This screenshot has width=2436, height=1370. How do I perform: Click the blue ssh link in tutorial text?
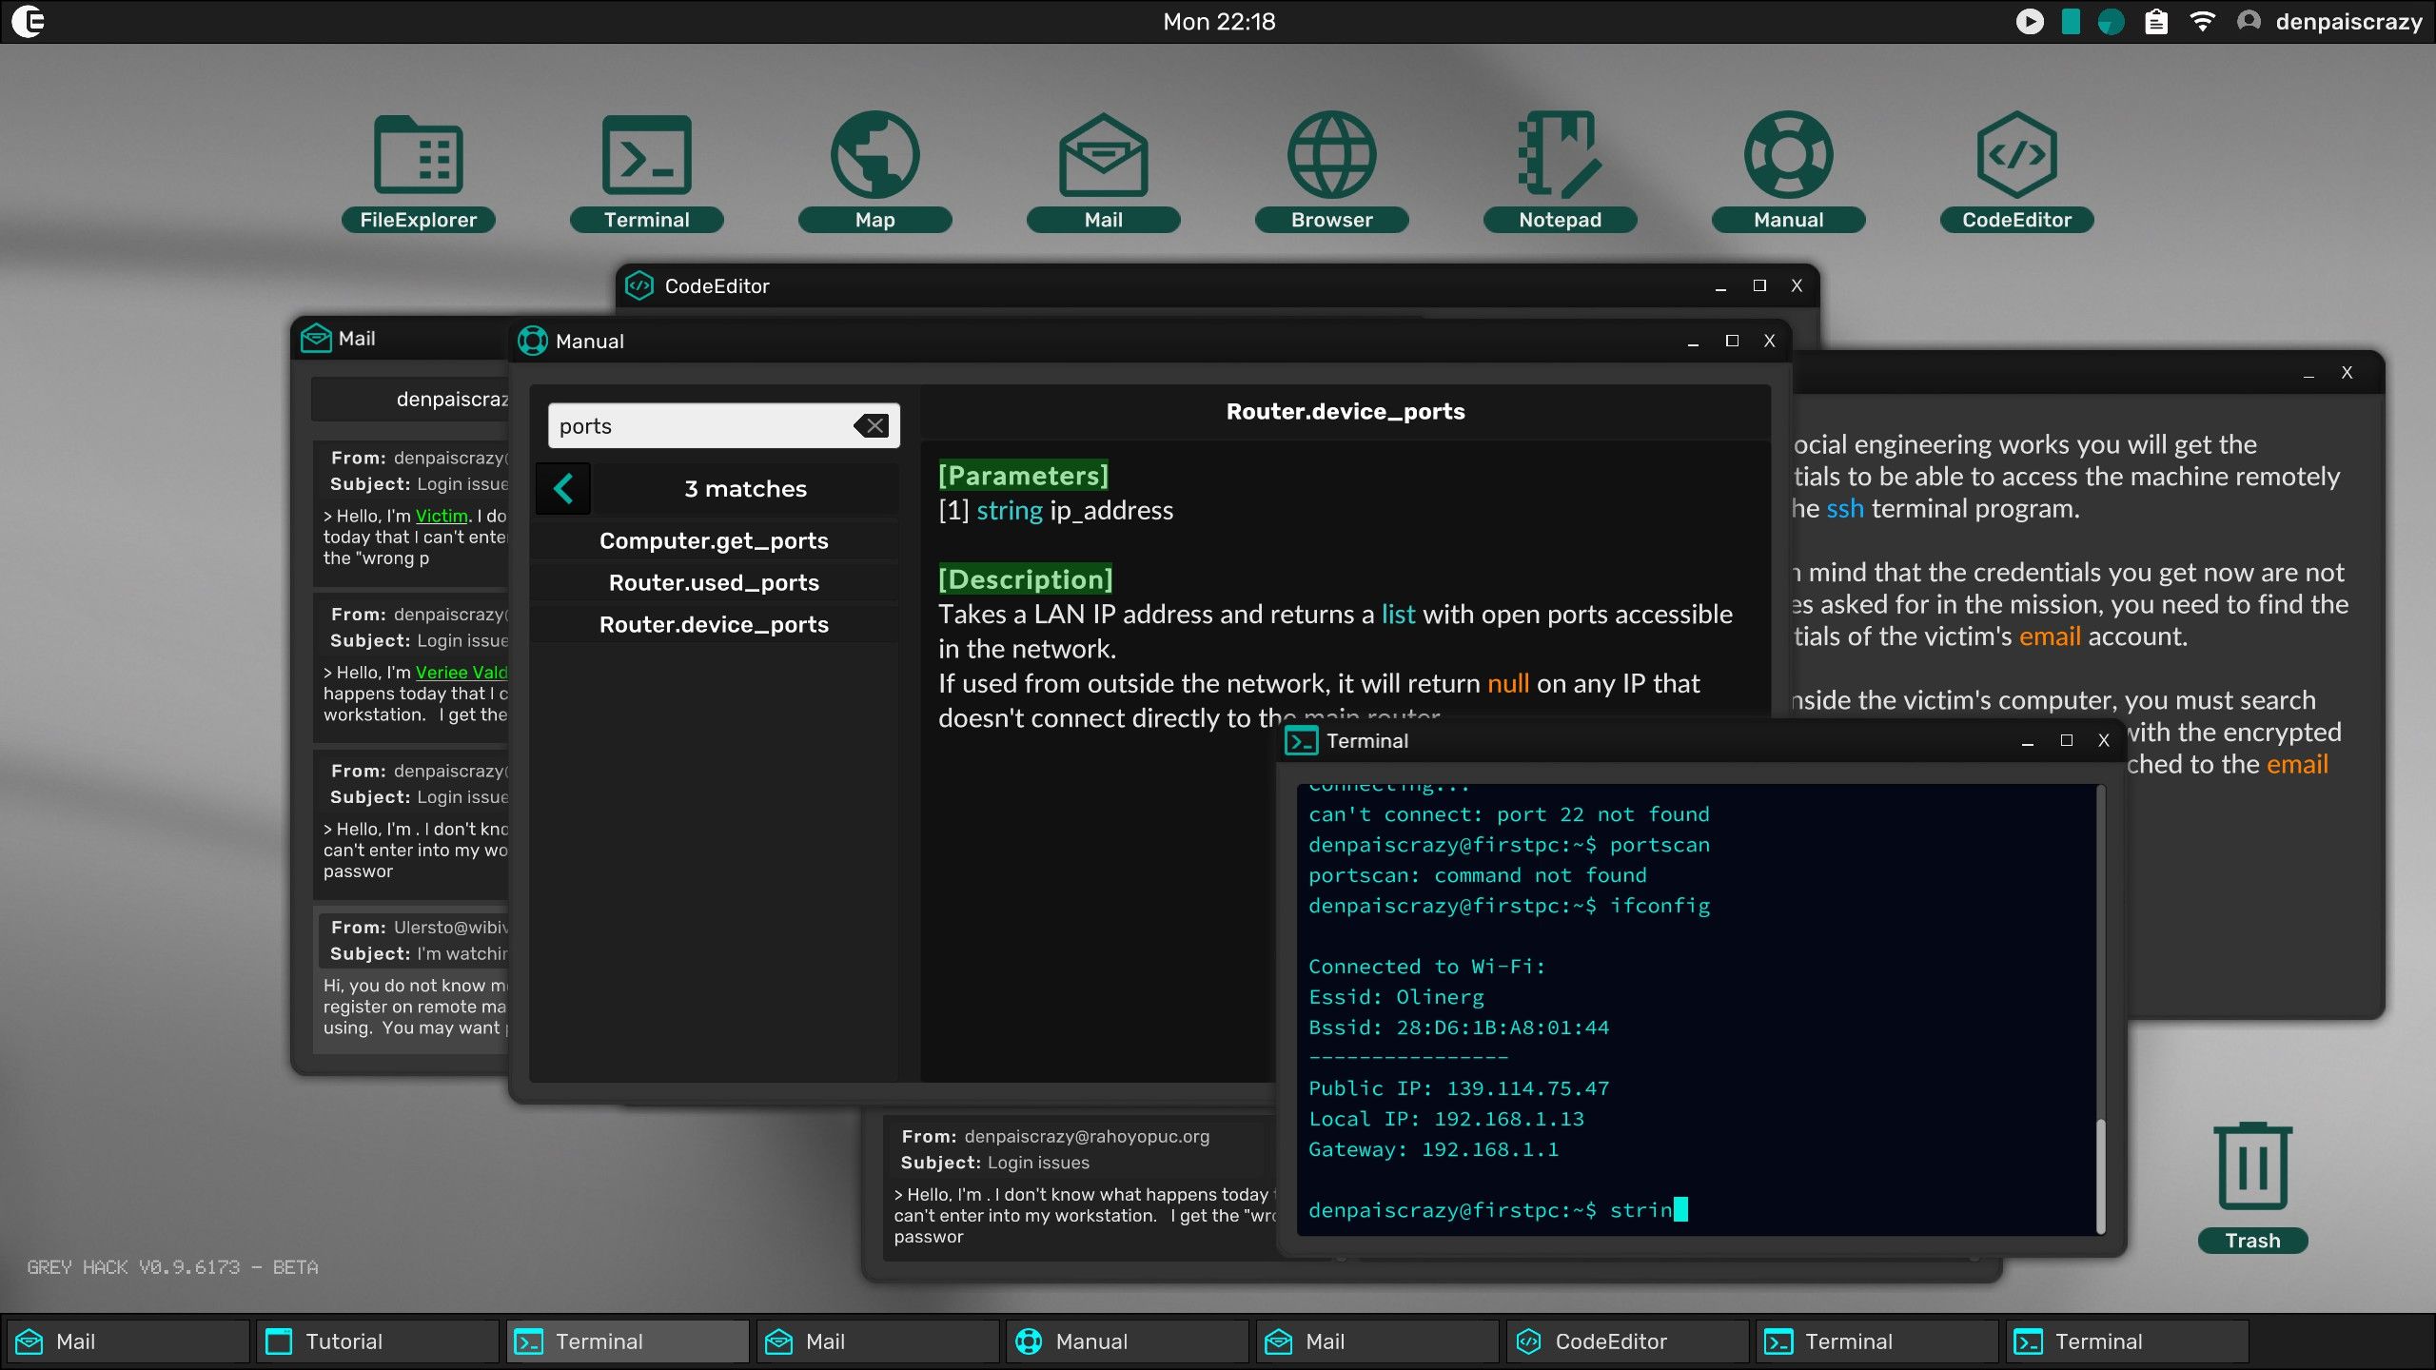[1844, 509]
